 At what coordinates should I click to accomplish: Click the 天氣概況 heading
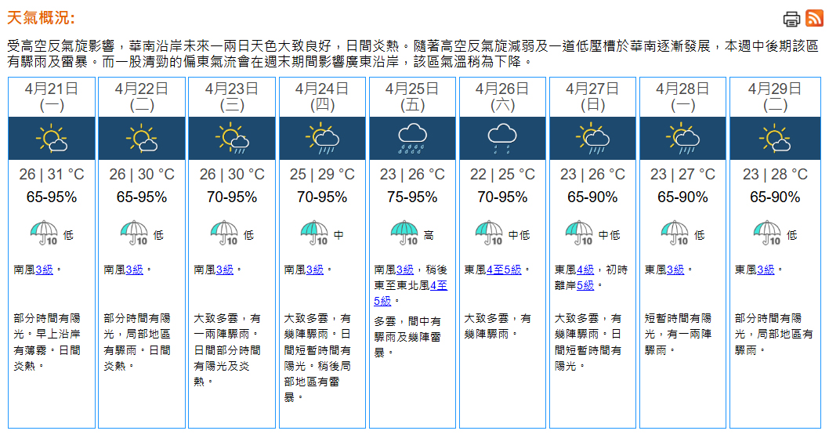41,18
